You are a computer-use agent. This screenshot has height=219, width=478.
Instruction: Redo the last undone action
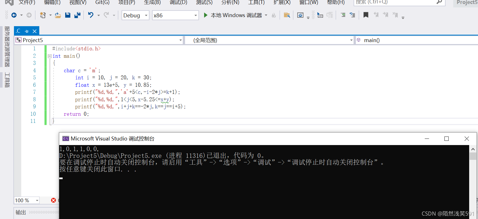click(x=106, y=15)
